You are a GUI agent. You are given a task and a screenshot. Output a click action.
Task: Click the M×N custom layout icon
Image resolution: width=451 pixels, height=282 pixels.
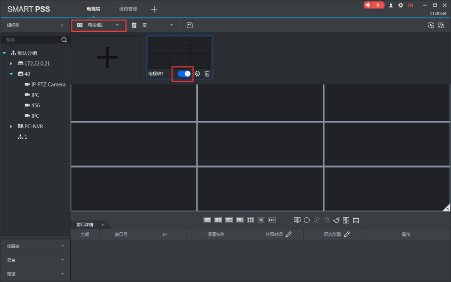point(272,220)
